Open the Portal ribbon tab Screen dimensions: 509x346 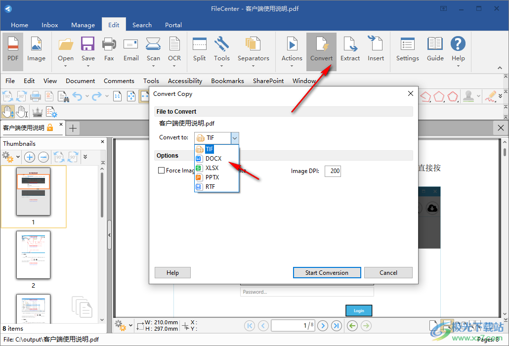click(173, 25)
